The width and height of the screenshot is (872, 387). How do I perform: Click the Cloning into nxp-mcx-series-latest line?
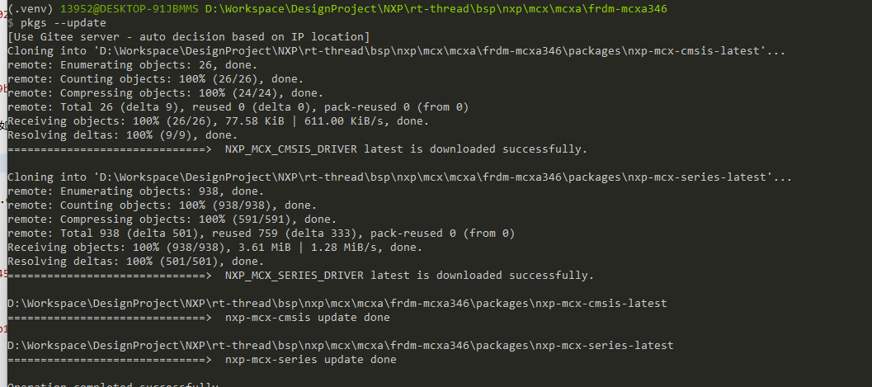click(x=399, y=177)
